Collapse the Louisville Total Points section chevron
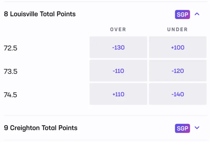Screen dimensions: 210x142 (x=197, y=14)
